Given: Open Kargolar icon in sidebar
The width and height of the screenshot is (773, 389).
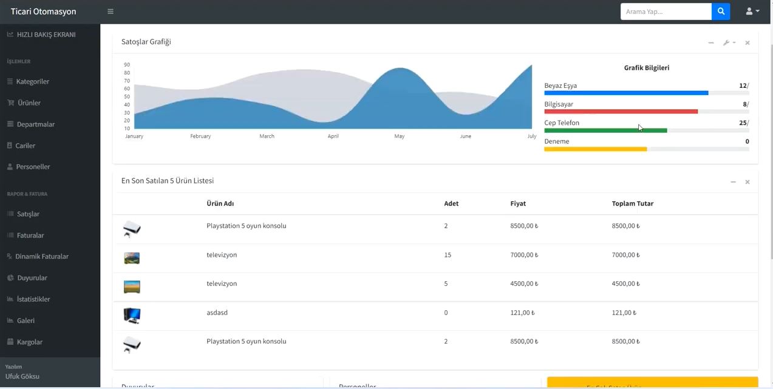Looking at the screenshot, I should click(x=10, y=342).
